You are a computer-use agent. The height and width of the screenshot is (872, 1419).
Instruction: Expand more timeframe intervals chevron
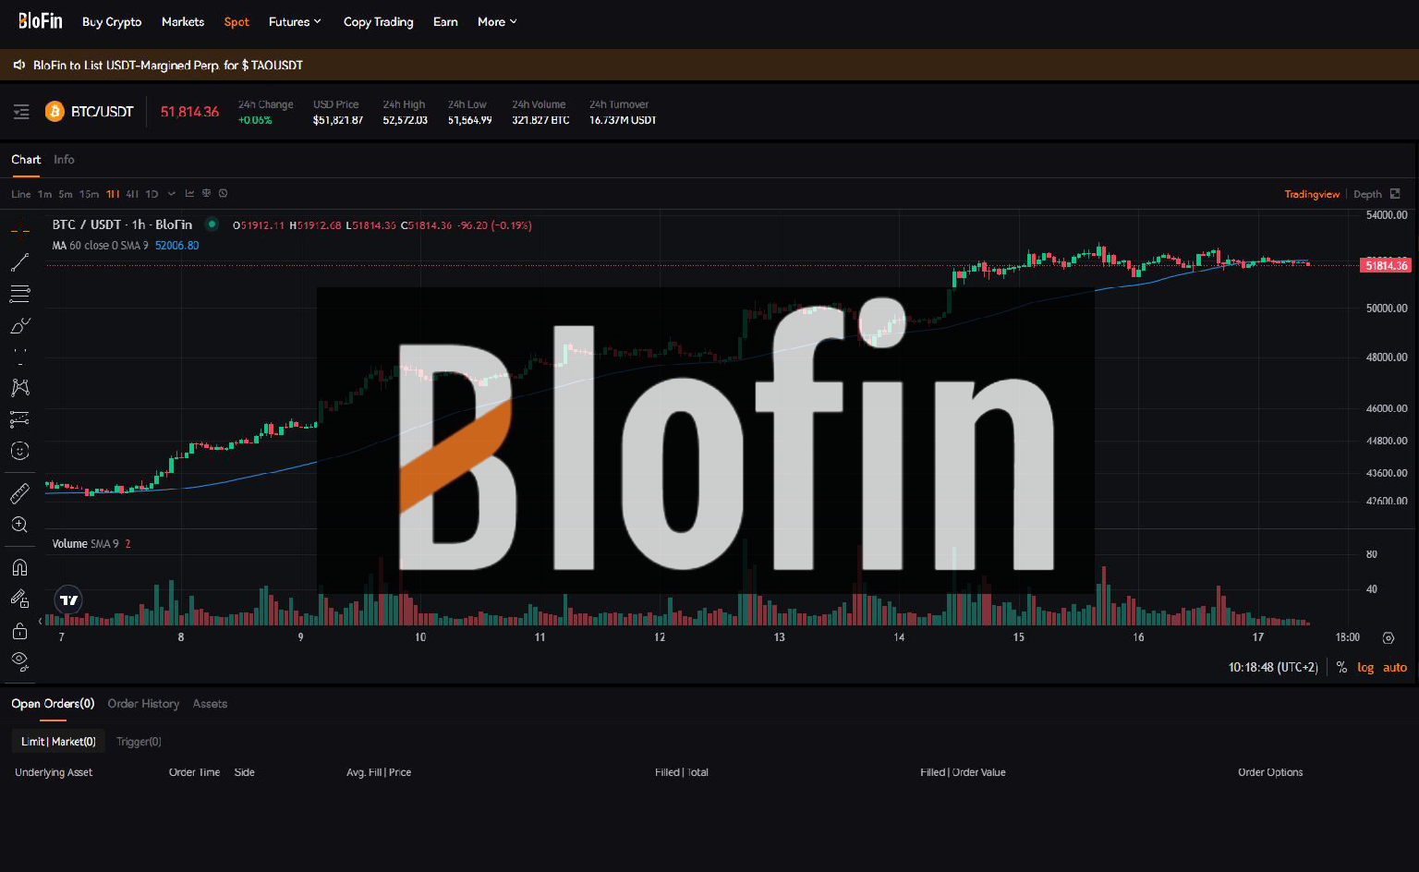pos(172,194)
